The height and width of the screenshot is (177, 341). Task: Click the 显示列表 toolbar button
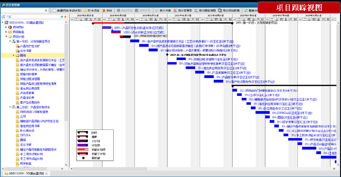(163, 11)
